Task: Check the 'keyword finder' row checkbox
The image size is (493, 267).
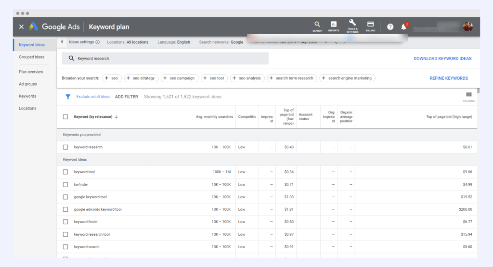Action: pyautogui.click(x=65, y=222)
